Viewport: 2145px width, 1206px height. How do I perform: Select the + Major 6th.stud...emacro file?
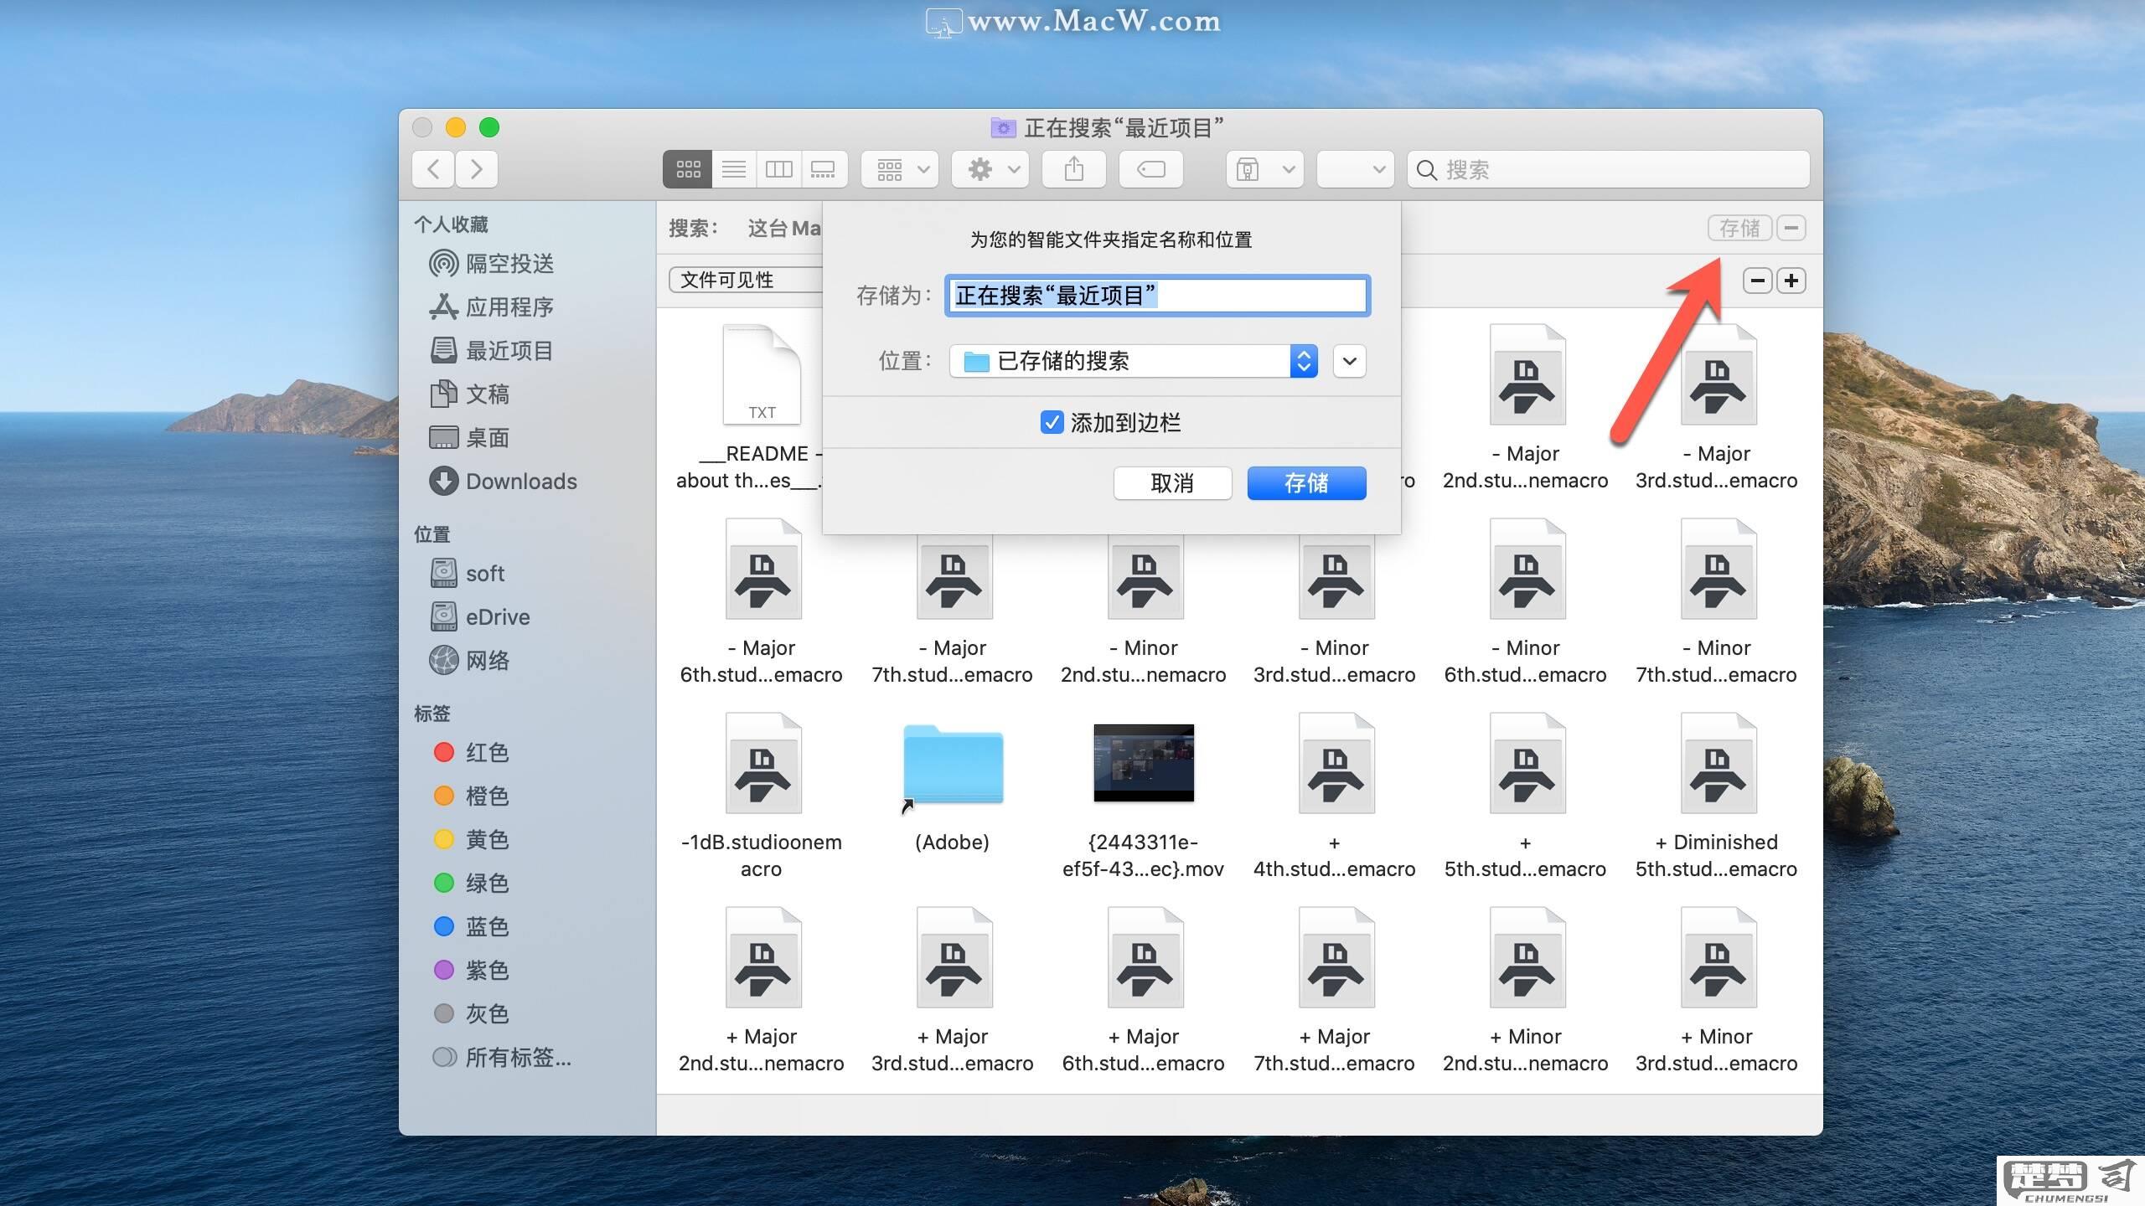tap(1144, 957)
